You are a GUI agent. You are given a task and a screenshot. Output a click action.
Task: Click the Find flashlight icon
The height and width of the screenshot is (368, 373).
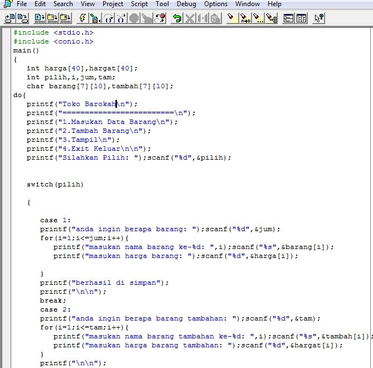(x=232, y=18)
